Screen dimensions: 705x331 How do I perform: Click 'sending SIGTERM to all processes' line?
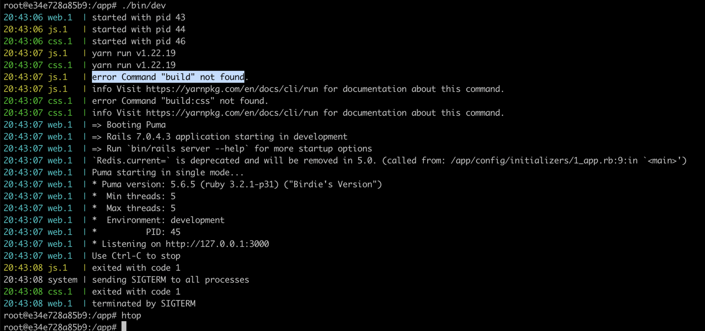[170, 280]
